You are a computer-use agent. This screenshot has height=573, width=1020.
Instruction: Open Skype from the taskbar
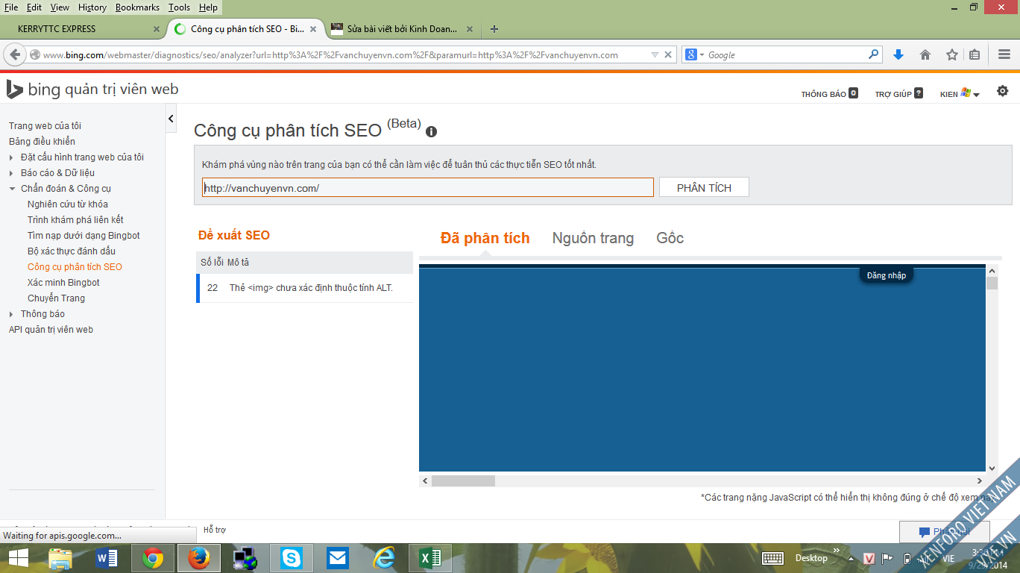click(292, 558)
